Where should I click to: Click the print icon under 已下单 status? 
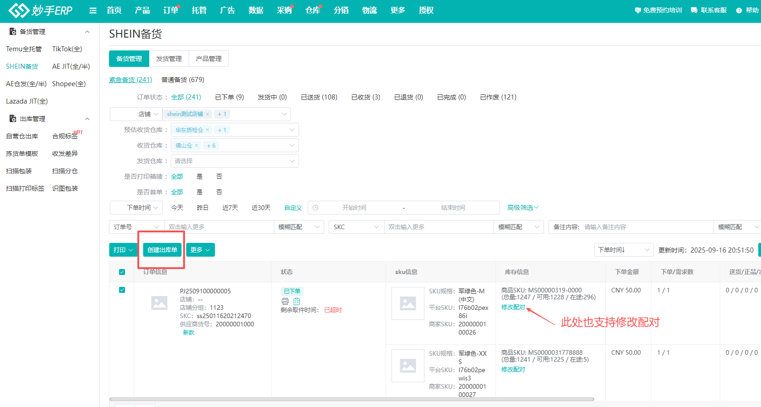[x=285, y=301]
